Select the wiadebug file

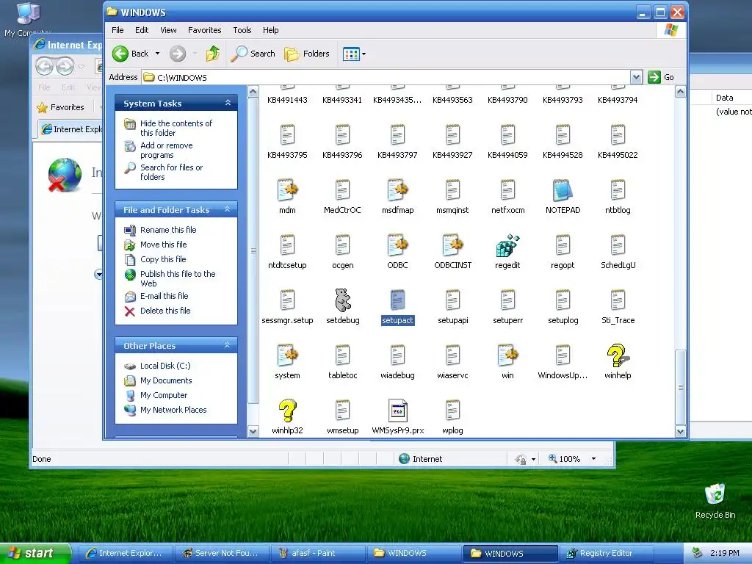(397, 362)
